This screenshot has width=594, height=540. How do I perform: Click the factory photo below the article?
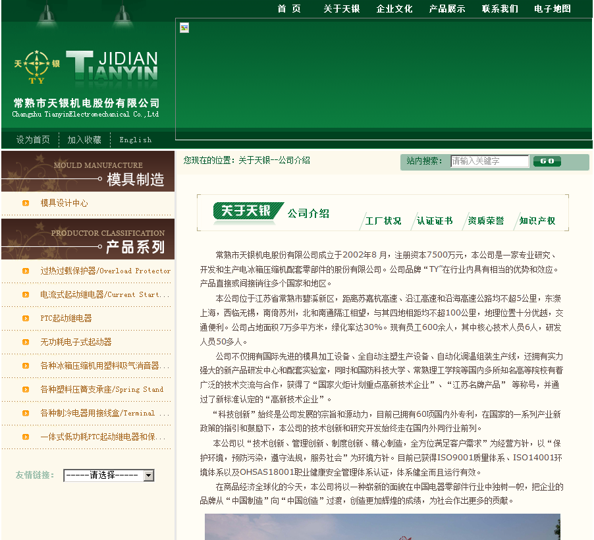pyautogui.click(x=382, y=527)
